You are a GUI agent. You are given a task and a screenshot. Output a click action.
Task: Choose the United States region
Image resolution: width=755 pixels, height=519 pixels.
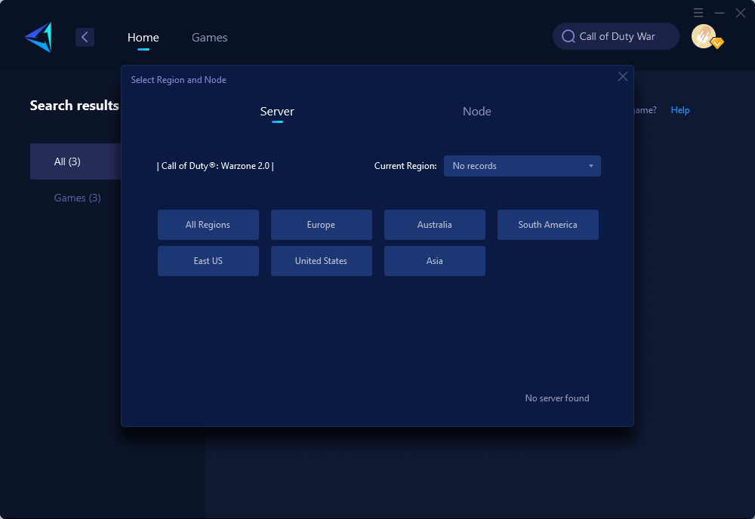tap(321, 261)
